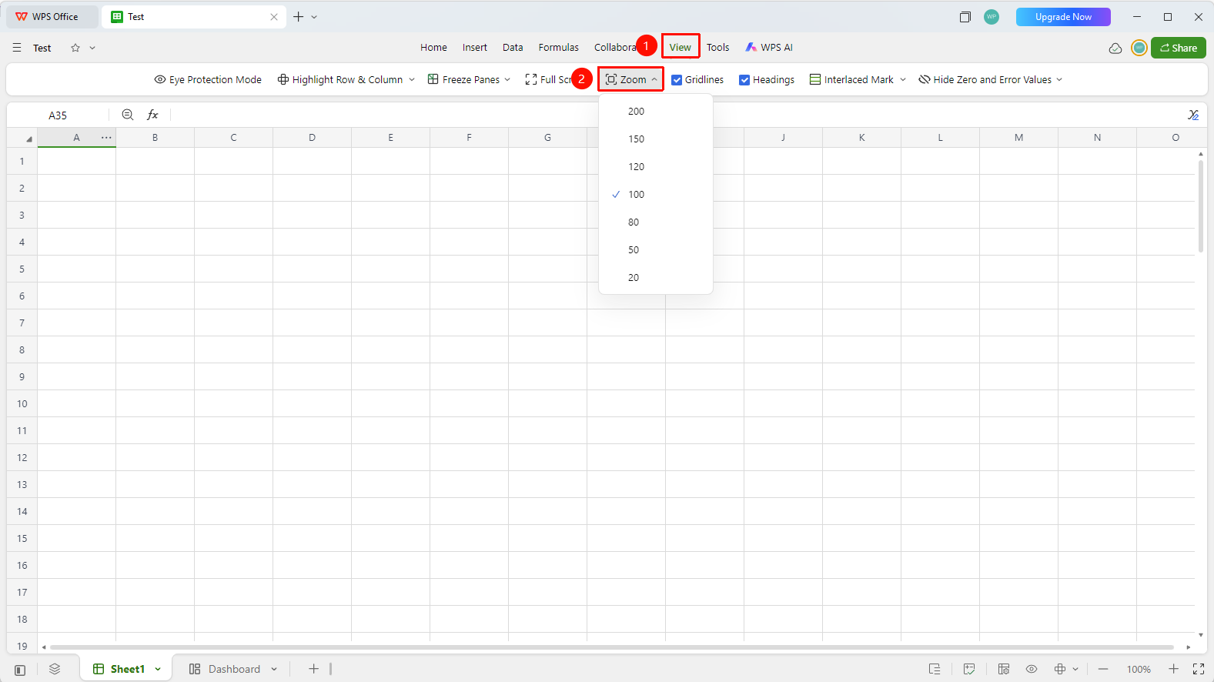This screenshot has width=1214, height=682.
Task: Switch to the Formulas tab
Action: click(x=558, y=48)
